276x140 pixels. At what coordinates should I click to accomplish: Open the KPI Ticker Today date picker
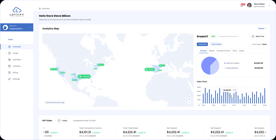[63, 121]
